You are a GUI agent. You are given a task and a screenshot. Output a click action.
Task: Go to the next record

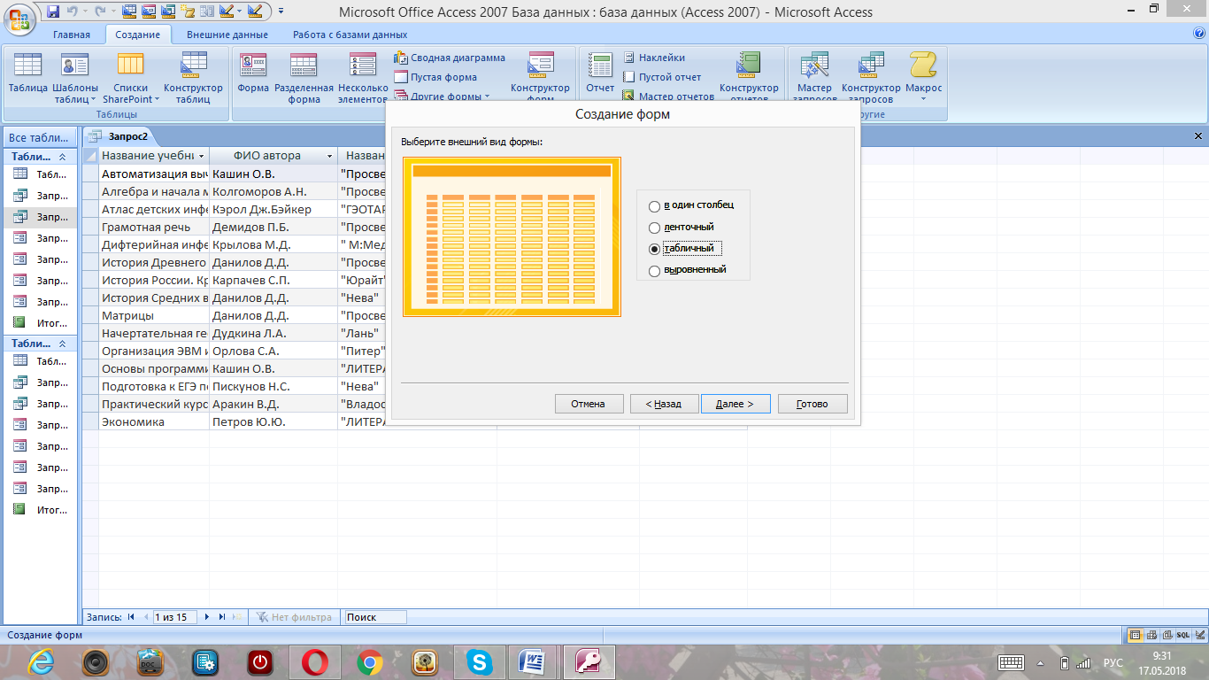click(x=207, y=617)
